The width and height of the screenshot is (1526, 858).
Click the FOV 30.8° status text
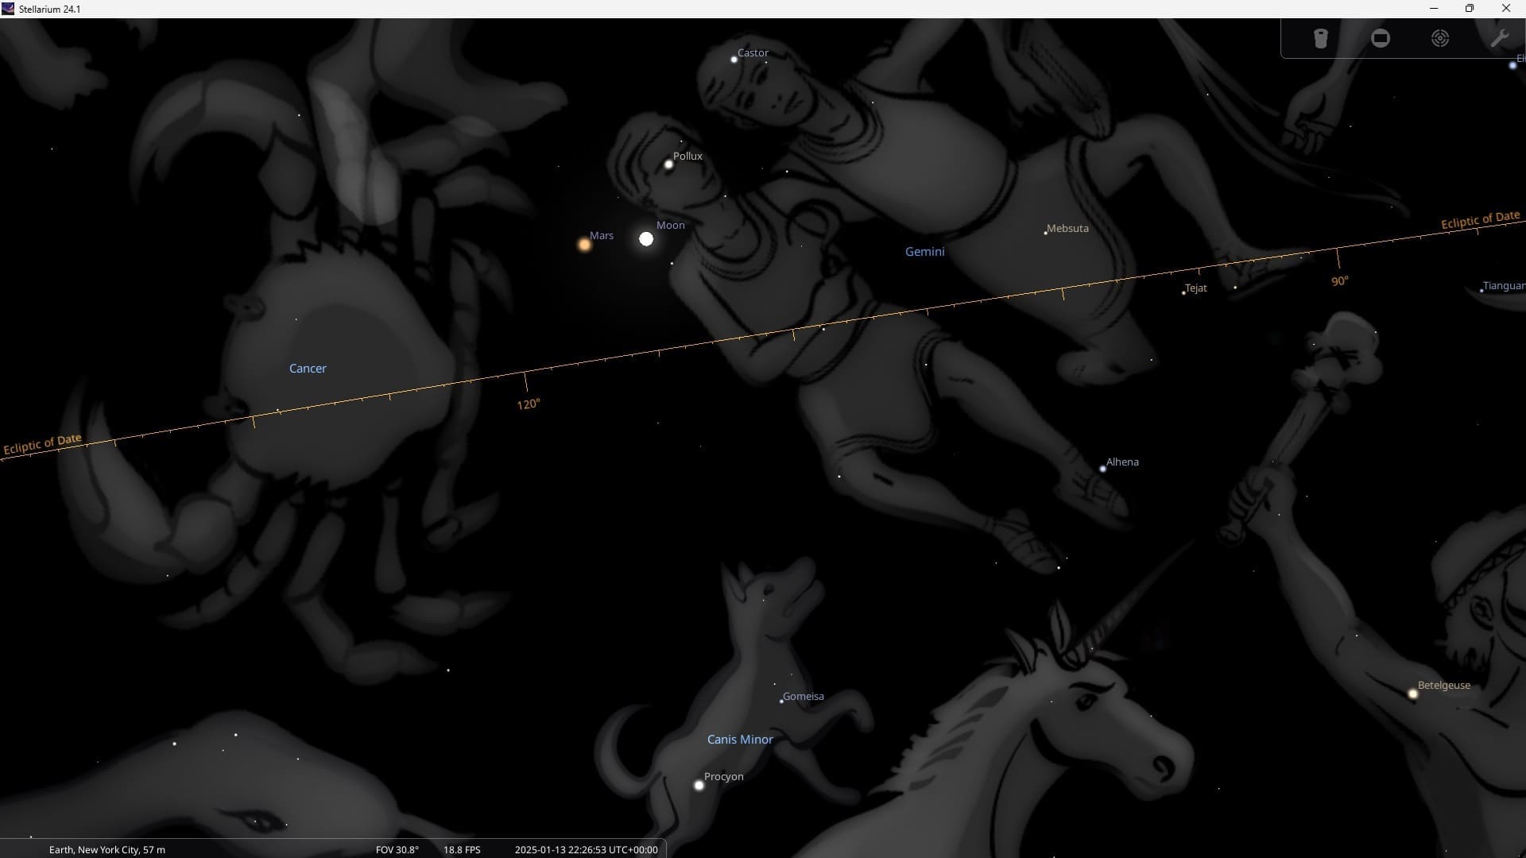click(x=397, y=850)
